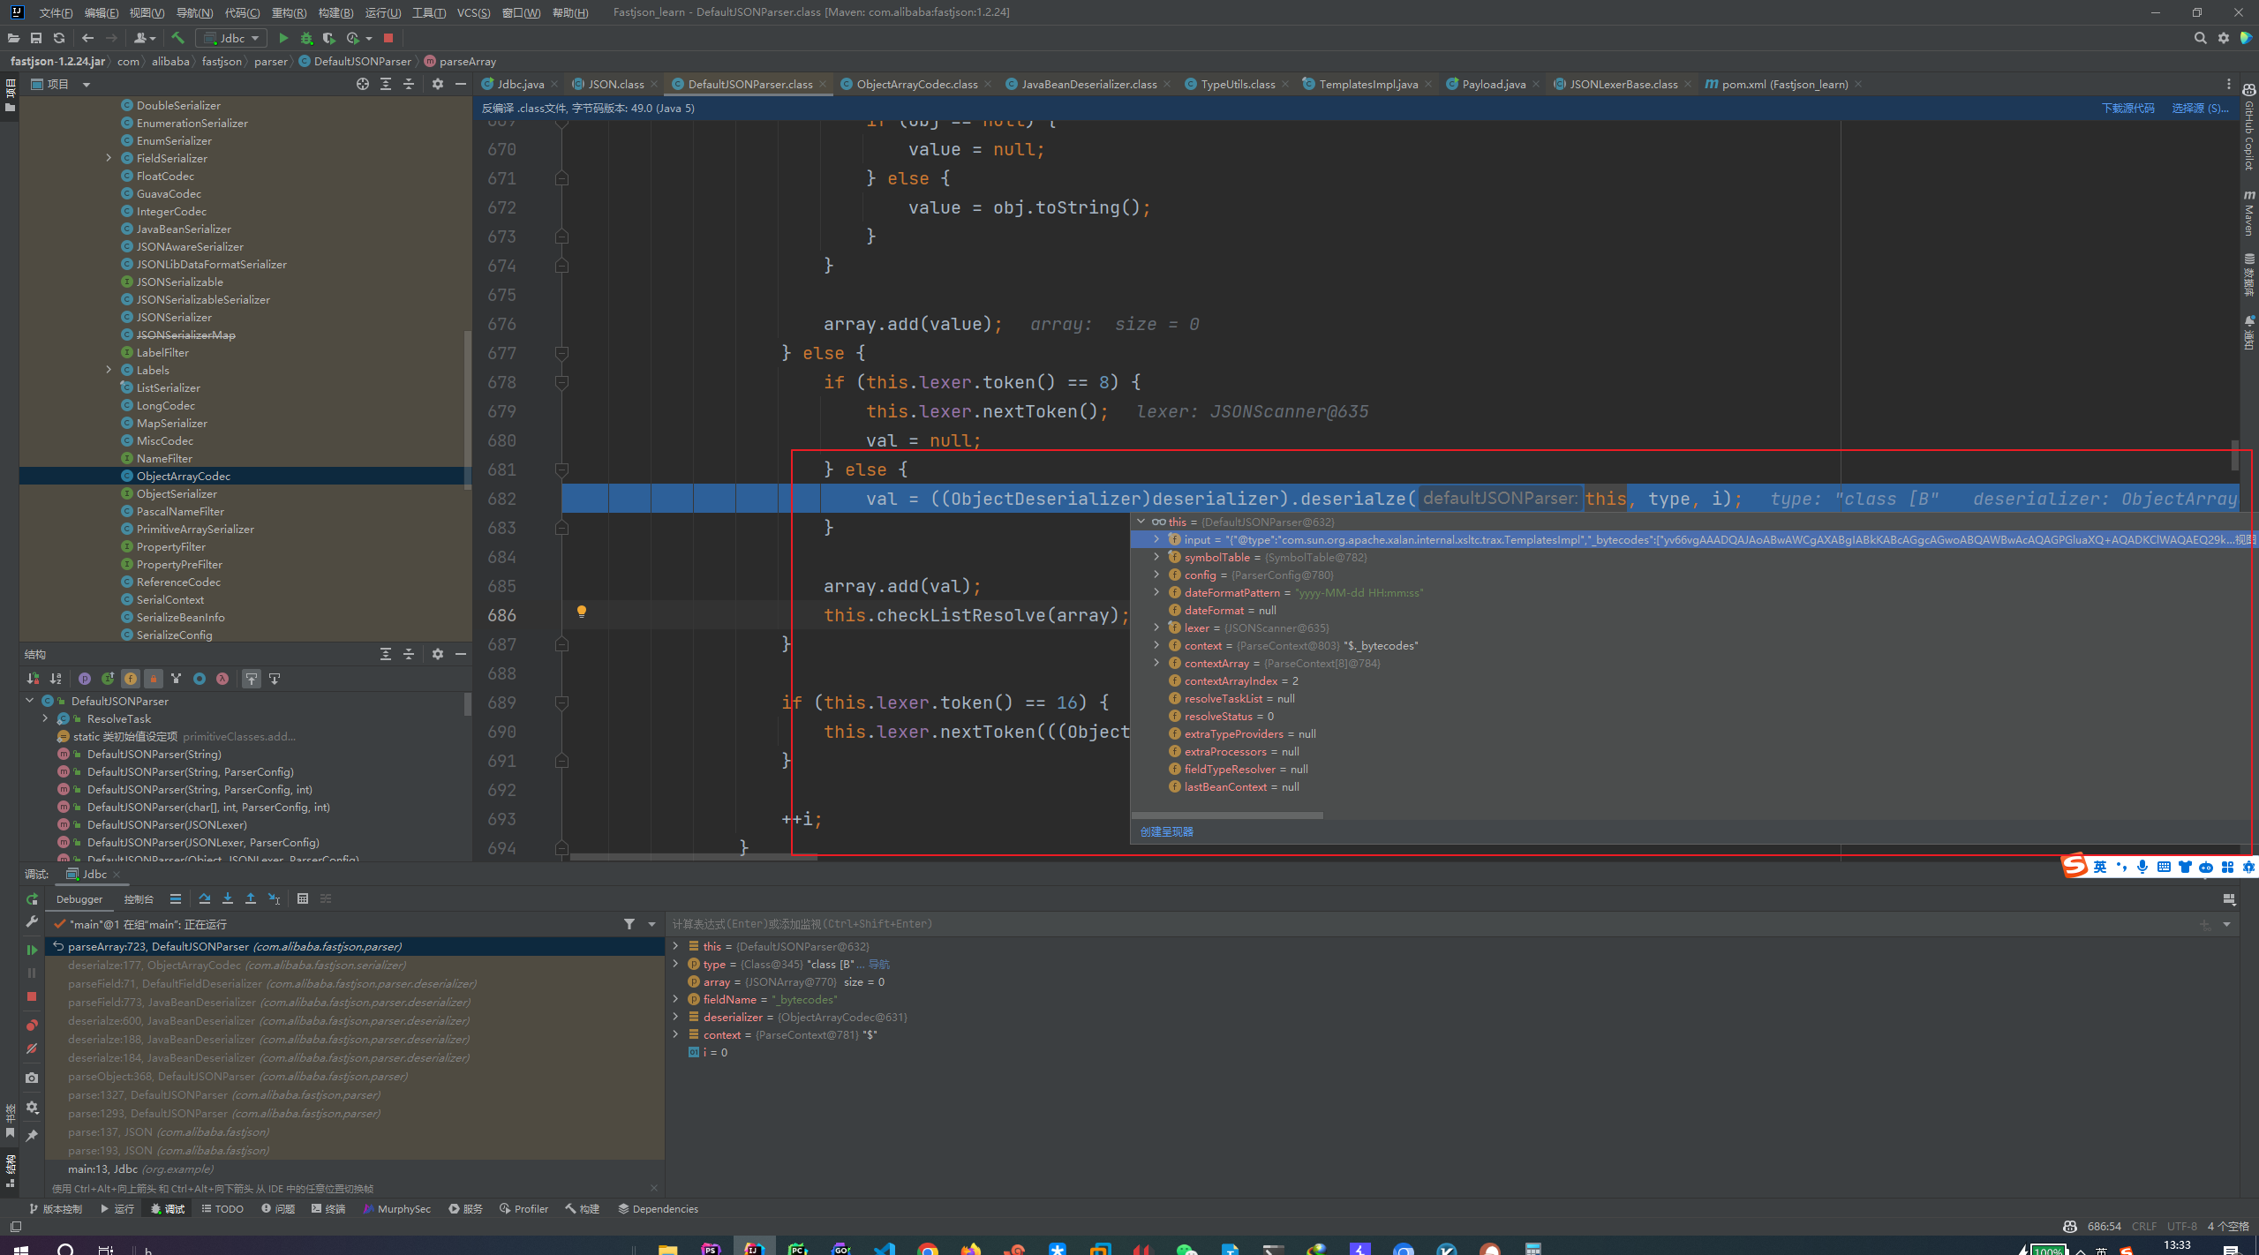2259x1255 pixels.
Task: Open Chrome from the Windows taskbar
Action: (x=927, y=1249)
